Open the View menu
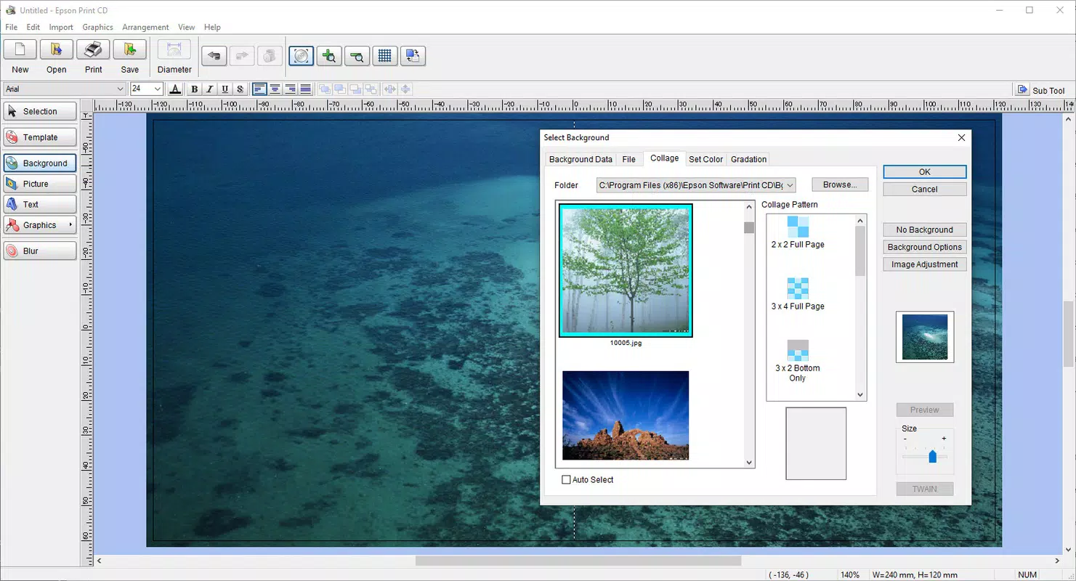This screenshot has width=1076, height=581. pos(187,27)
